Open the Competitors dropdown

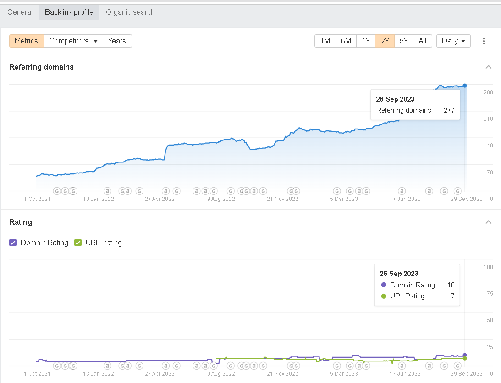click(x=73, y=41)
